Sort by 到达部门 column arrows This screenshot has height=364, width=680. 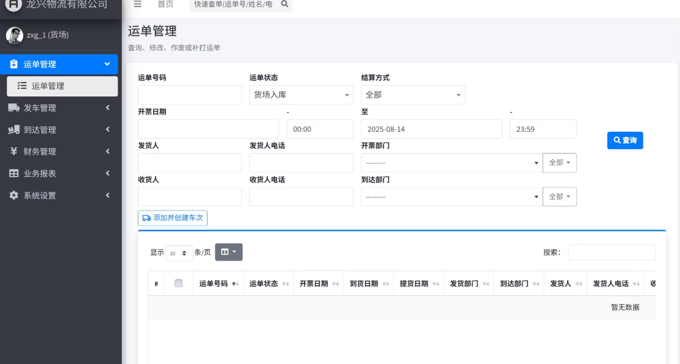pos(536,284)
